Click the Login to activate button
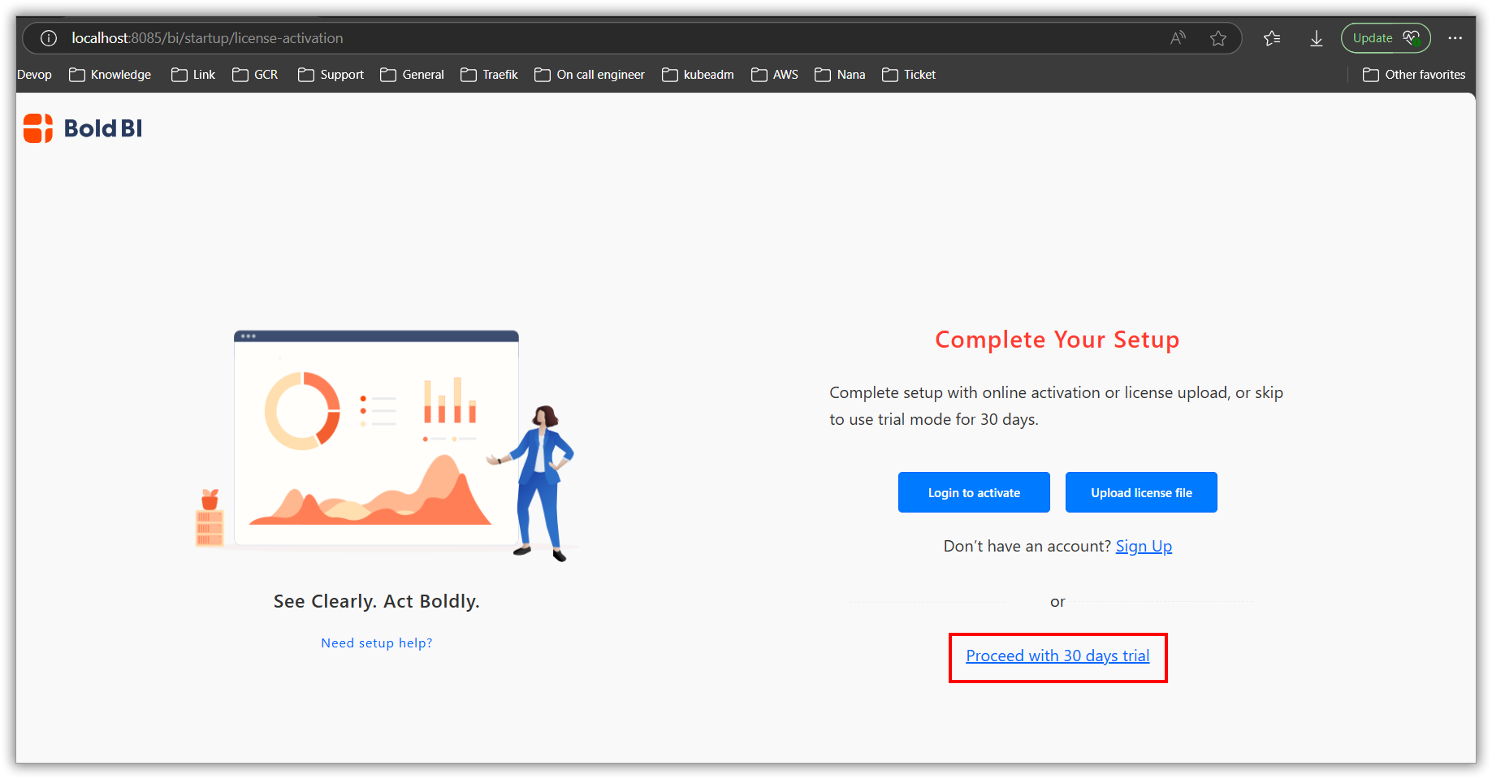1492x779 pixels. [x=973, y=492]
